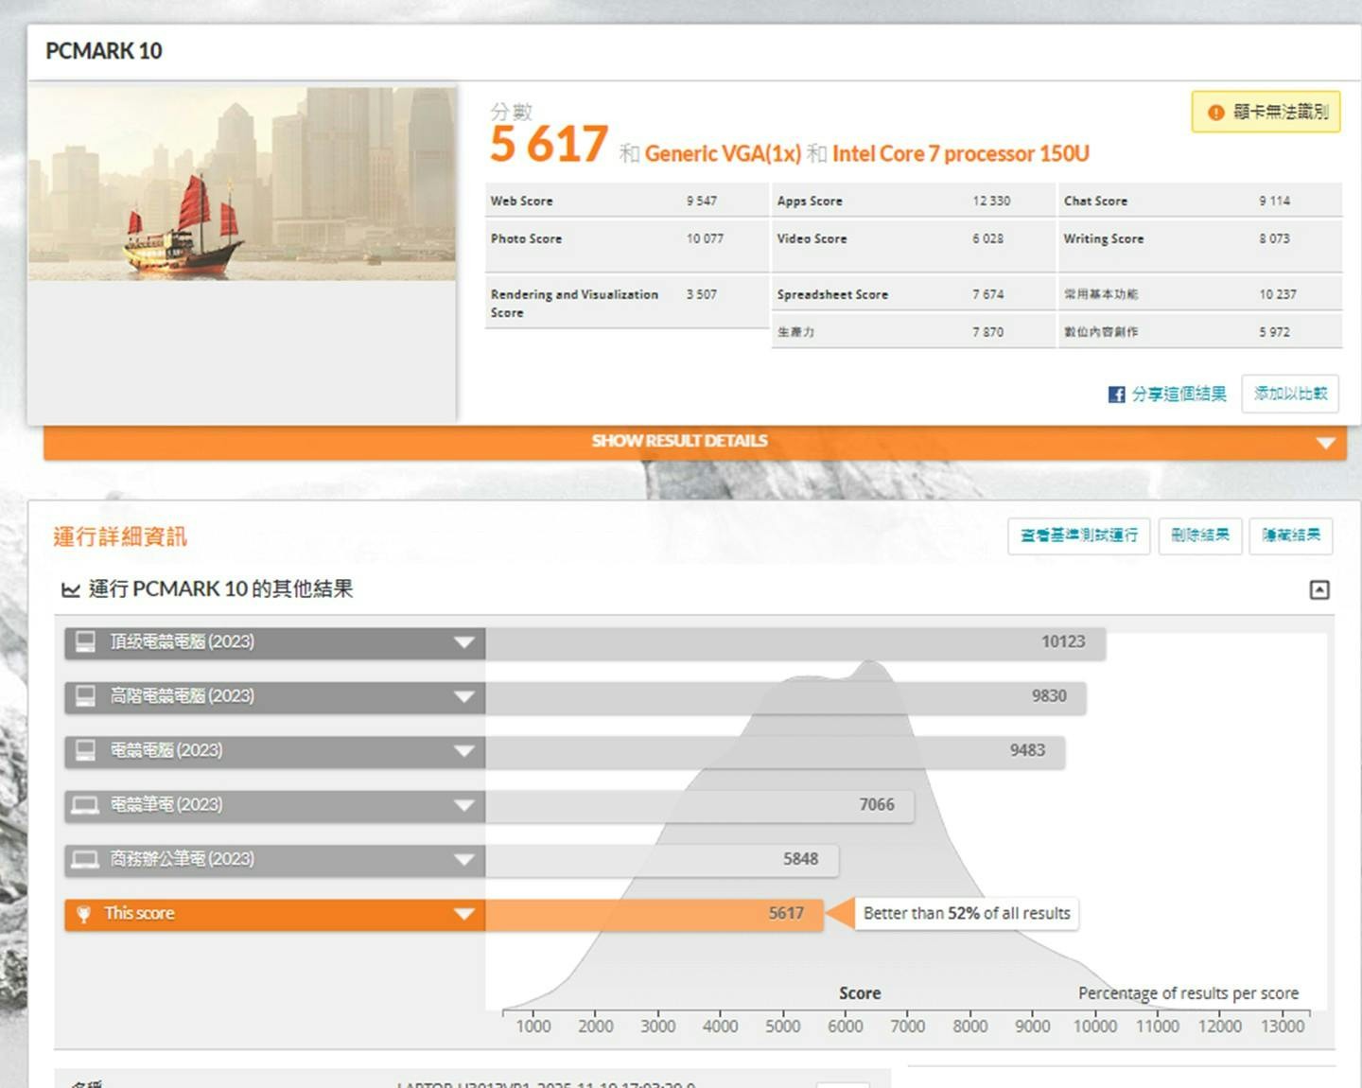1362x1088 pixels.
Task: Click the laptop icon beside 商務辦公筆電 (2023)
Action: coord(85,859)
